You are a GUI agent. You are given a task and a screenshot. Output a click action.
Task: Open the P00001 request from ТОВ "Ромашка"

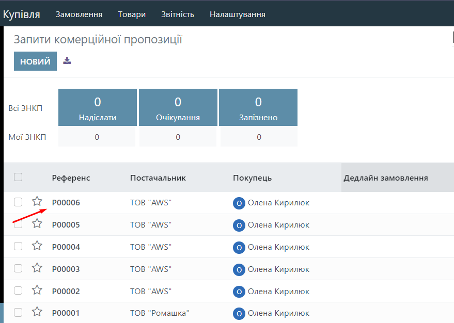coord(66,313)
